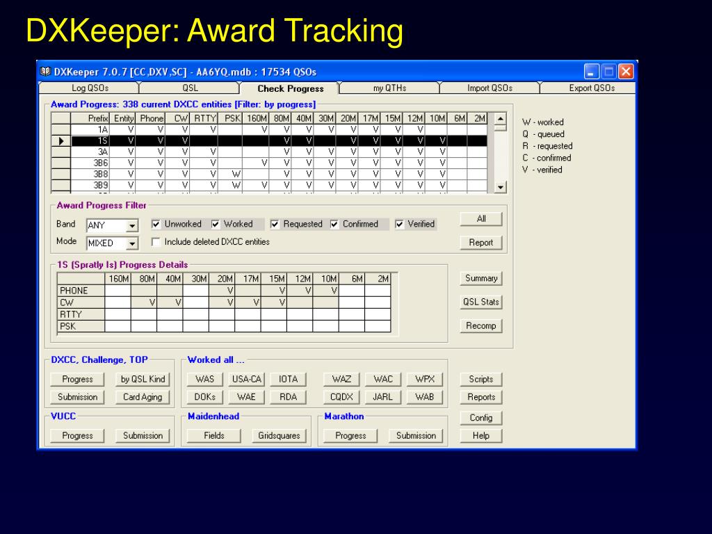Click the PSK row label in progress details
Viewport: 712px width, 534px height.
point(81,326)
